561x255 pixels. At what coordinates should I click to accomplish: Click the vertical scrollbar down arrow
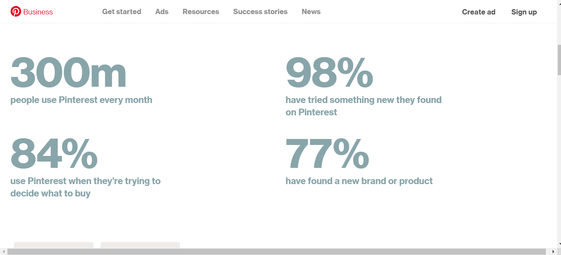[559, 244]
